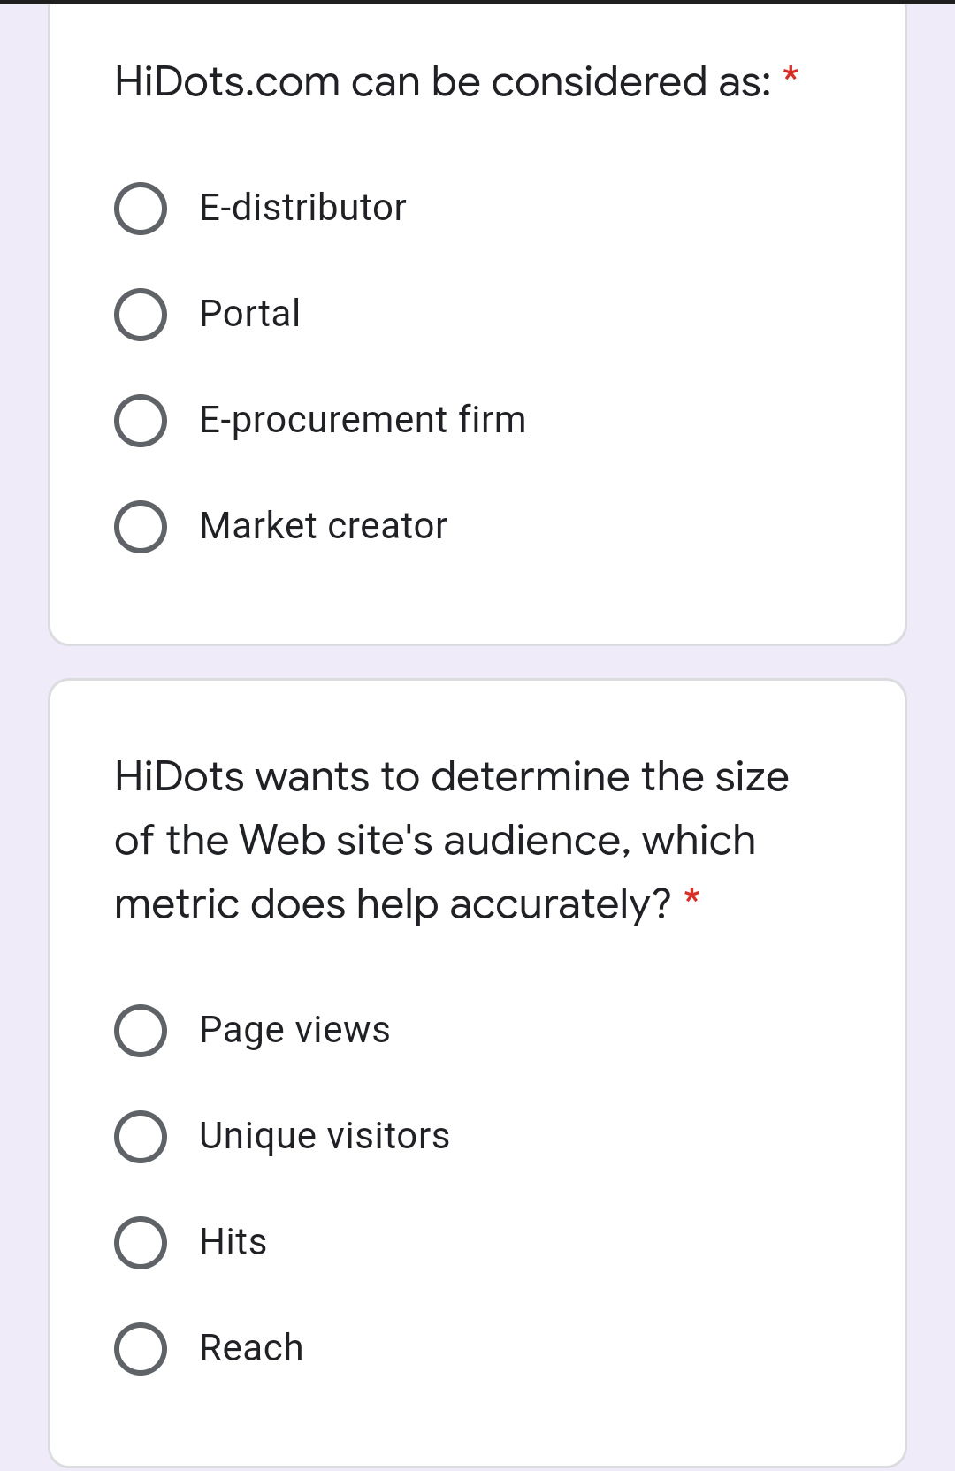Click the E-distributor answer label

pyautogui.click(x=302, y=208)
